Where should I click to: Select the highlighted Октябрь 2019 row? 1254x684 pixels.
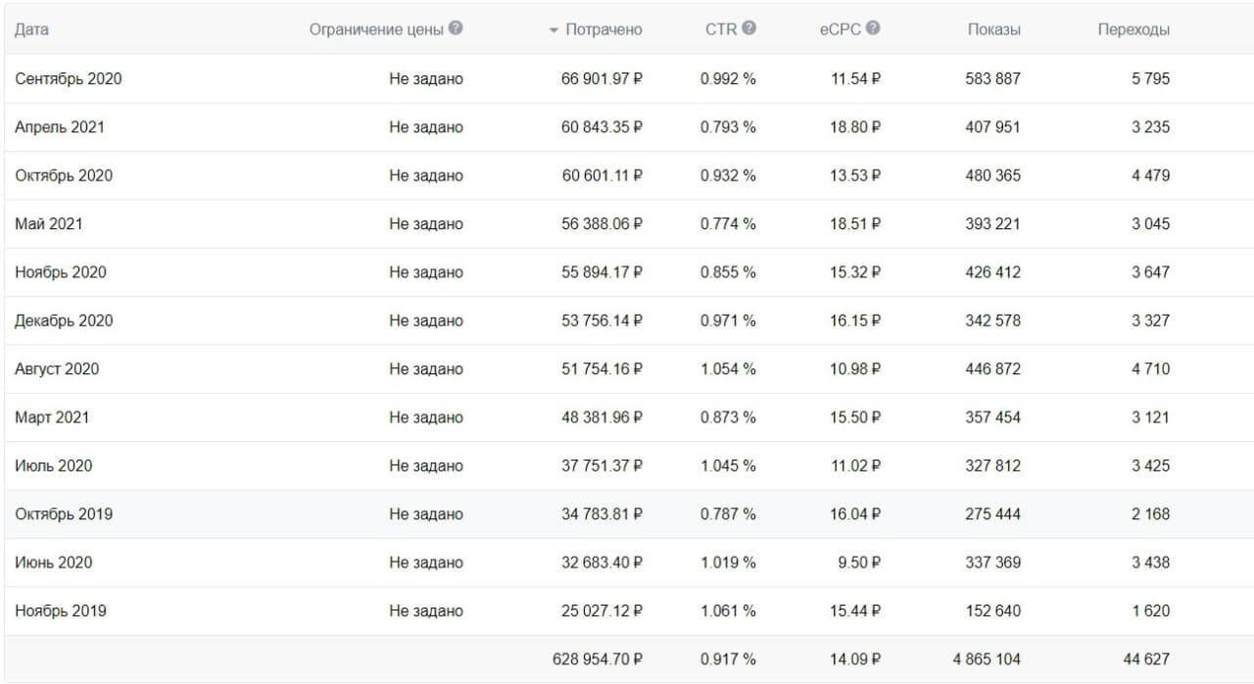pos(627,513)
